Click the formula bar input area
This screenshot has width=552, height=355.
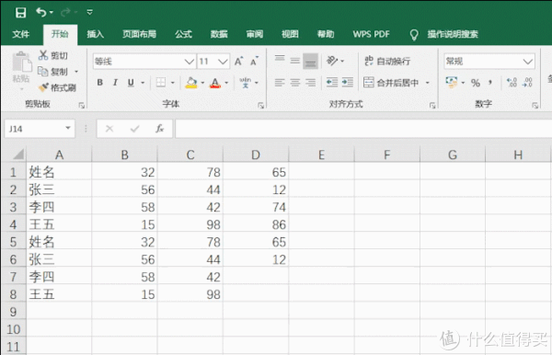363,129
